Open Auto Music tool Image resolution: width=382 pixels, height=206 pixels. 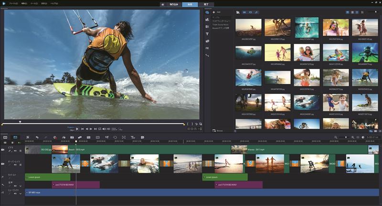72,137
